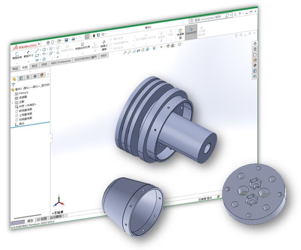Open DimXpertManager crosshair tab
This screenshot has height=250, width=301.
pyautogui.click(x=35, y=76)
